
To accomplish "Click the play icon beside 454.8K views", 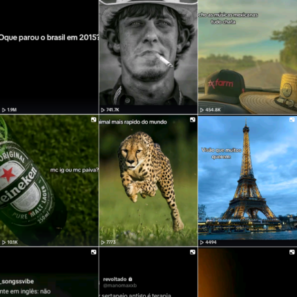I will click(202, 110).
